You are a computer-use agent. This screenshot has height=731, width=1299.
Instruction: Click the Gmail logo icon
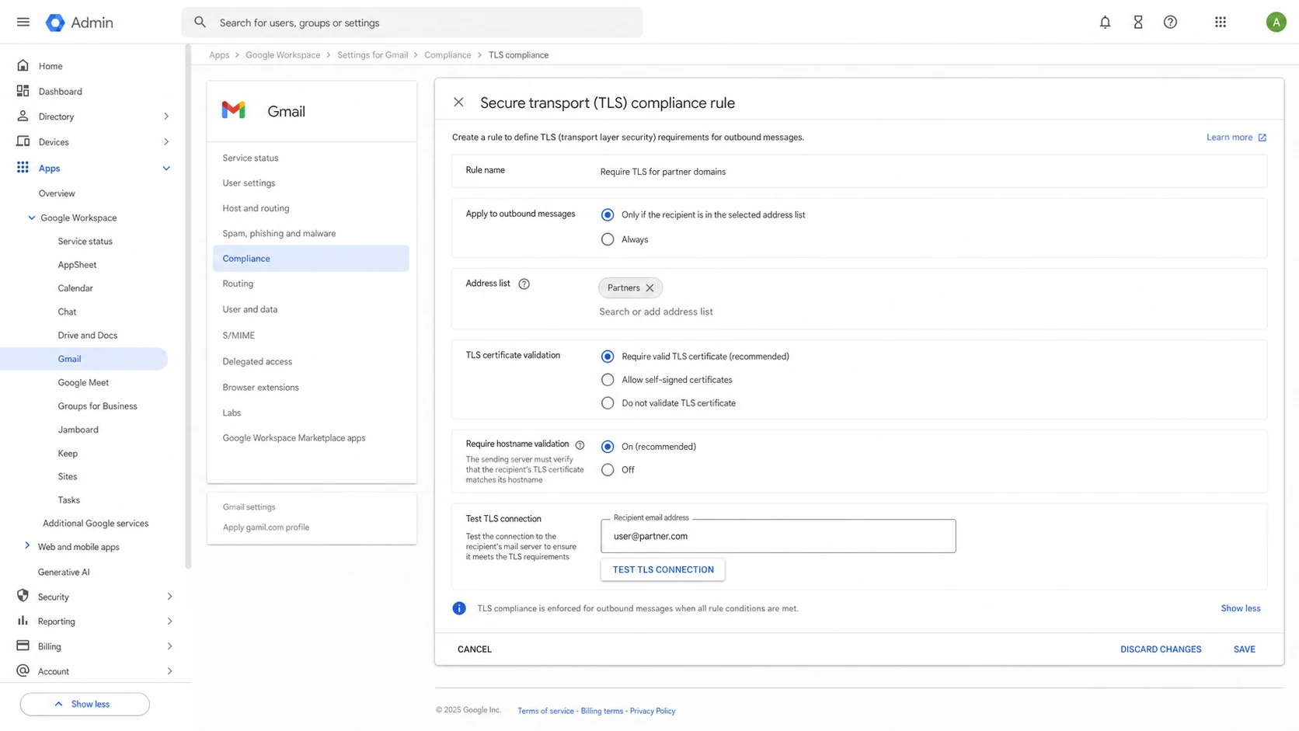tap(234, 110)
